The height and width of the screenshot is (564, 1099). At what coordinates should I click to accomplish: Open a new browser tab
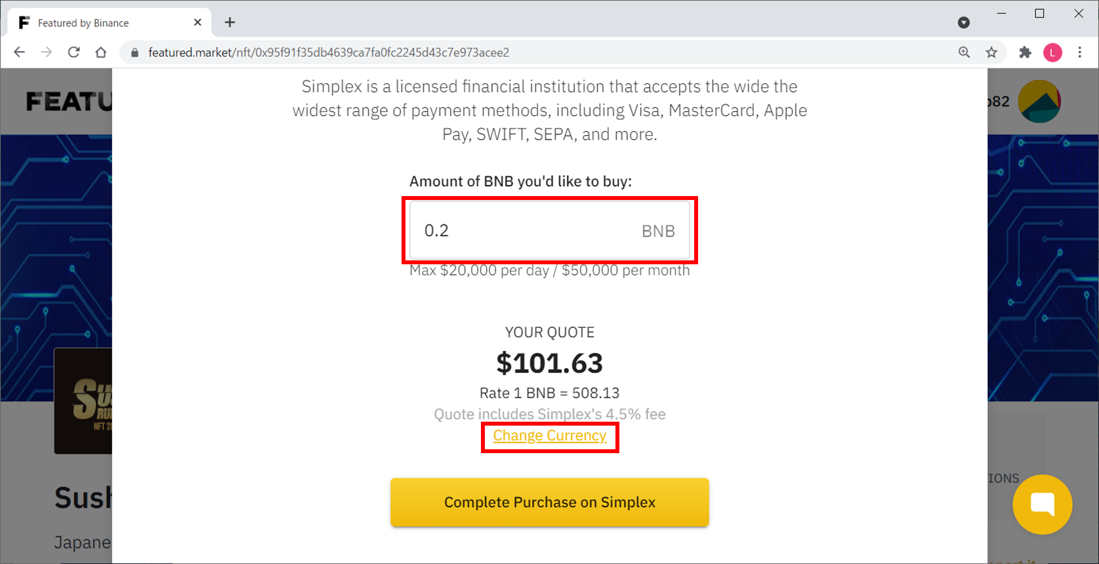230,22
